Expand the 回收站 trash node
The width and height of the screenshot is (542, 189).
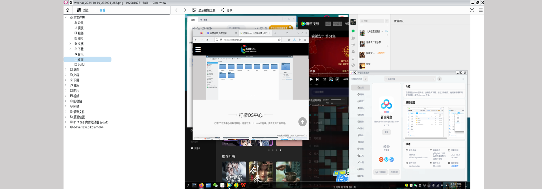click(x=66, y=101)
